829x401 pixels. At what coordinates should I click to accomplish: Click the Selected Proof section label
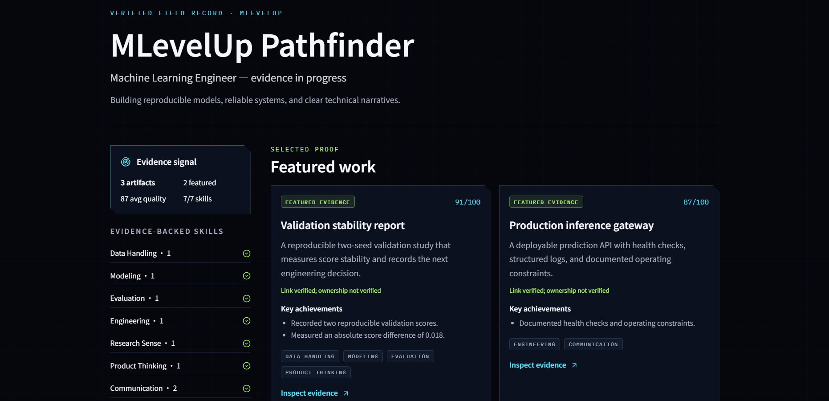[x=305, y=149]
